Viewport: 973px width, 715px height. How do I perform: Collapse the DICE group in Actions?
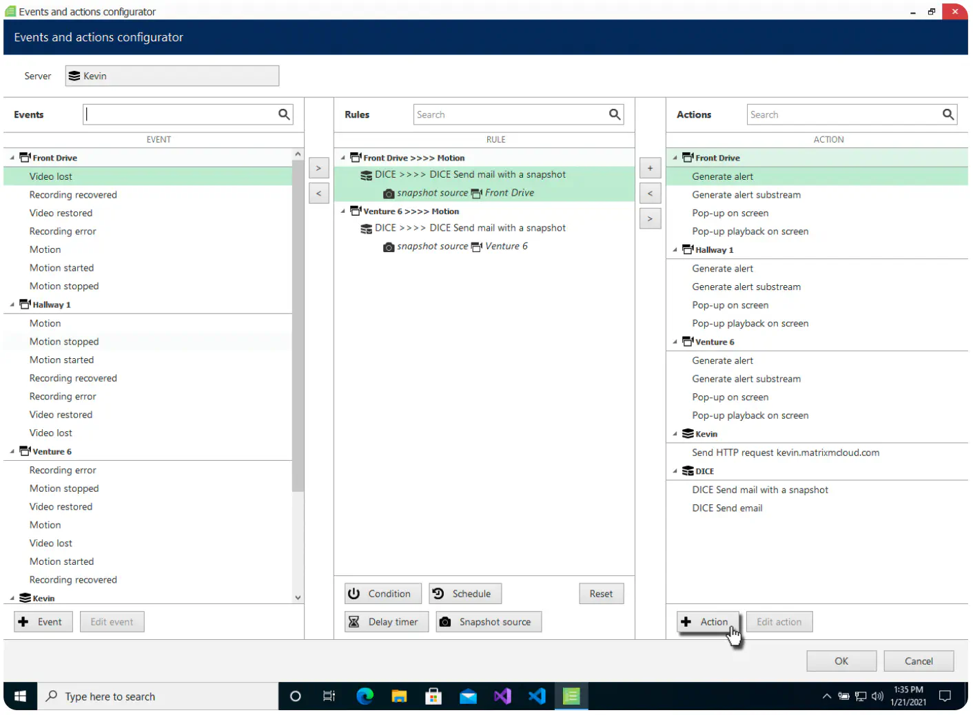675,471
